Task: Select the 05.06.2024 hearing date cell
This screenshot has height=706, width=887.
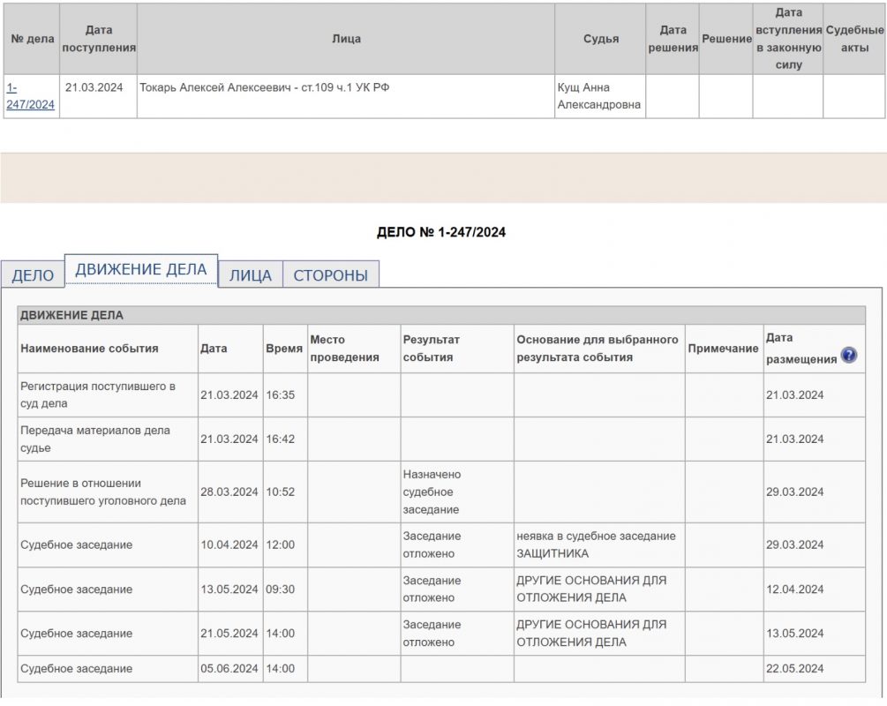Action: coord(229,668)
